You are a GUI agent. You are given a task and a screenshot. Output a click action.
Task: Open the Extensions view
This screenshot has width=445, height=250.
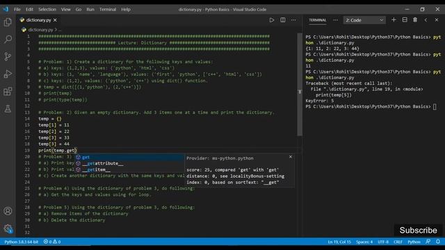point(8,91)
